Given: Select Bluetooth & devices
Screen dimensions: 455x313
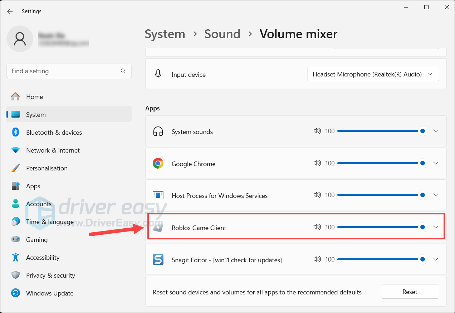Looking at the screenshot, I should point(69,132).
